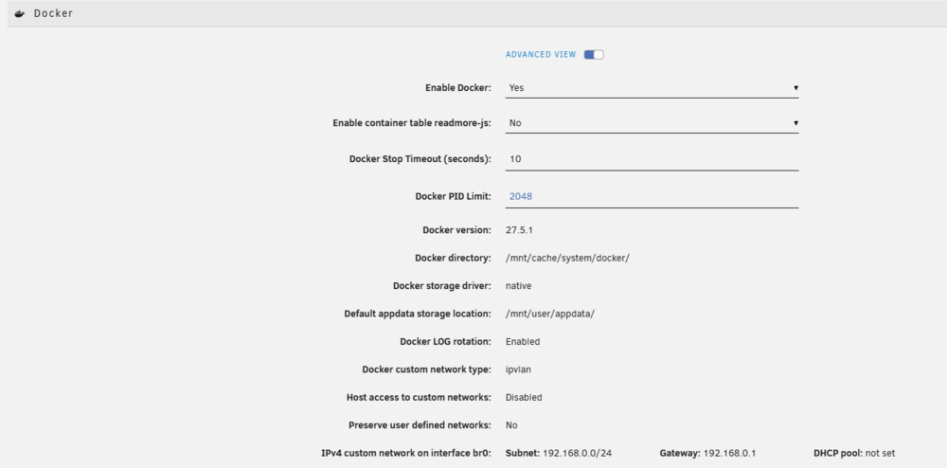Click the Docker PID Limit label
The width and height of the screenshot is (947, 468).
[x=453, y=196]
